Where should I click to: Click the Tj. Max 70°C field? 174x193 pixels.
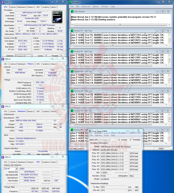[x=113, y=187]
